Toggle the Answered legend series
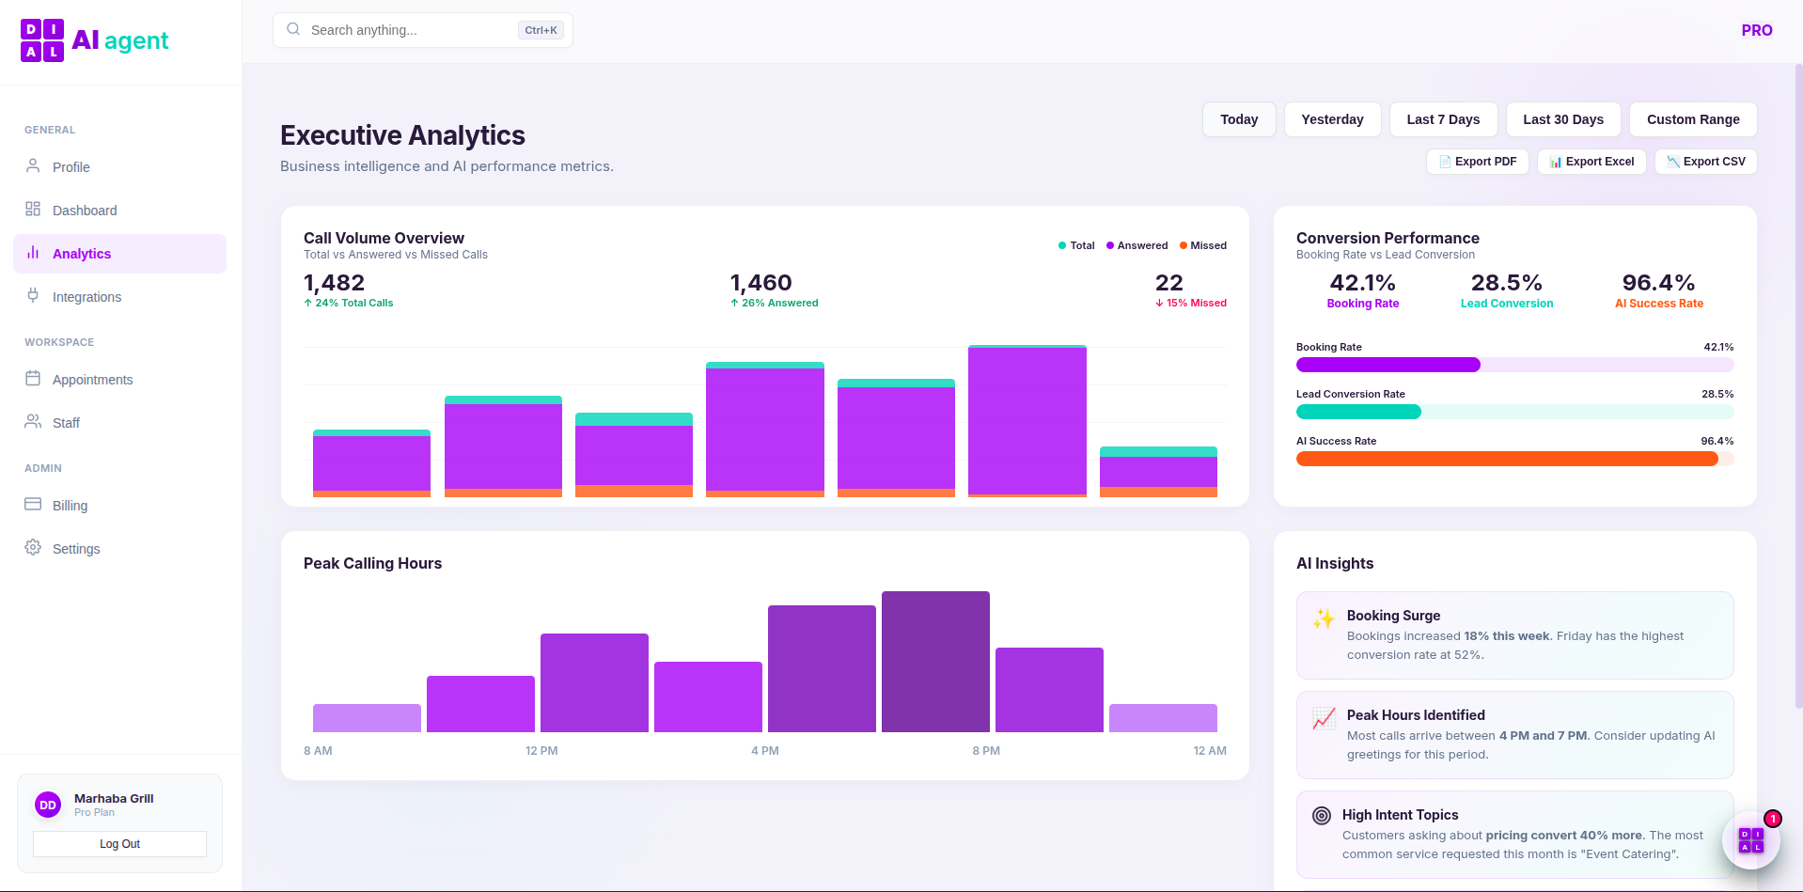Image resolution: width=1803 pixels, height=892 pixels. [1137, 245]
